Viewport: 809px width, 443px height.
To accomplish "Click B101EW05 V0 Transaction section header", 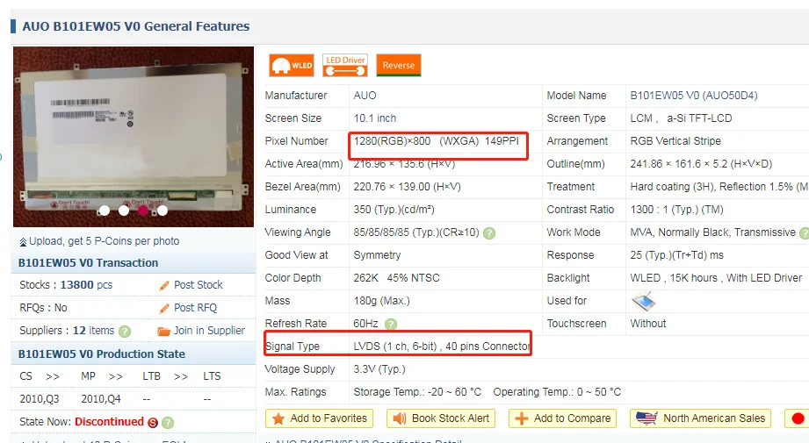I will coord(88,262).
